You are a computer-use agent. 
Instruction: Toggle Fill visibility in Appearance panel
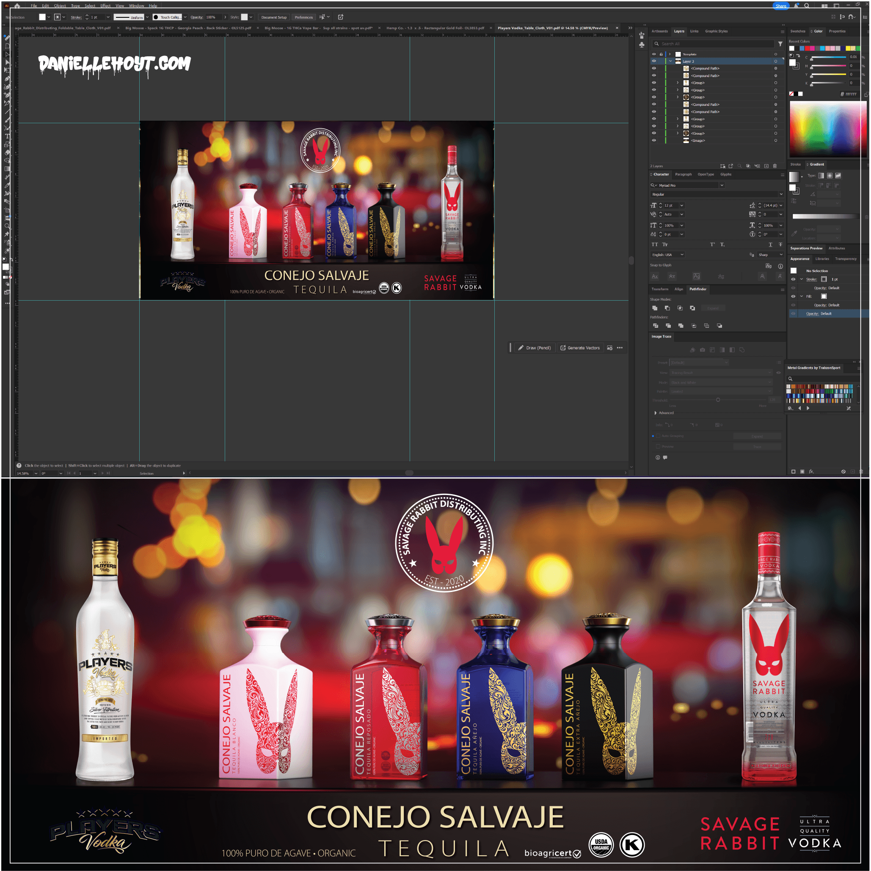794,296
